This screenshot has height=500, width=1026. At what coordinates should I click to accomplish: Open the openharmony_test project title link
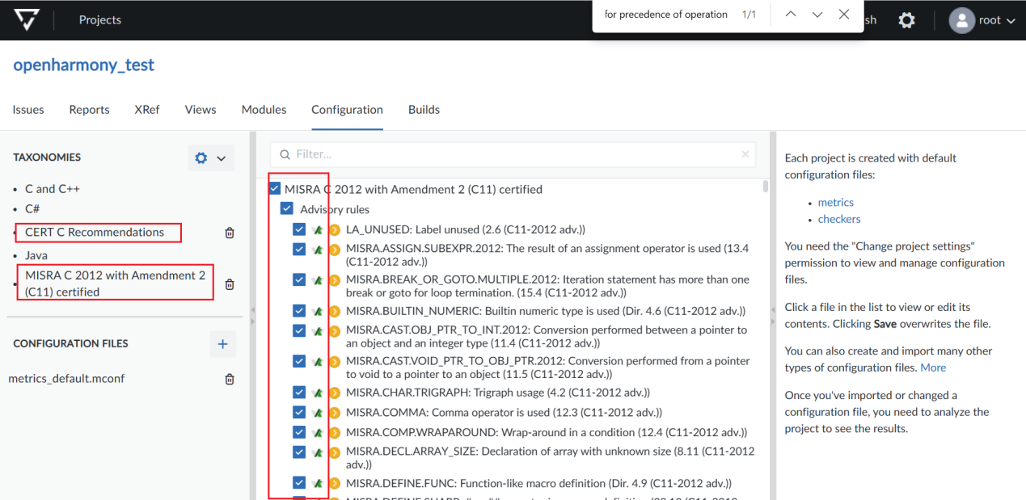click(84, 65)
